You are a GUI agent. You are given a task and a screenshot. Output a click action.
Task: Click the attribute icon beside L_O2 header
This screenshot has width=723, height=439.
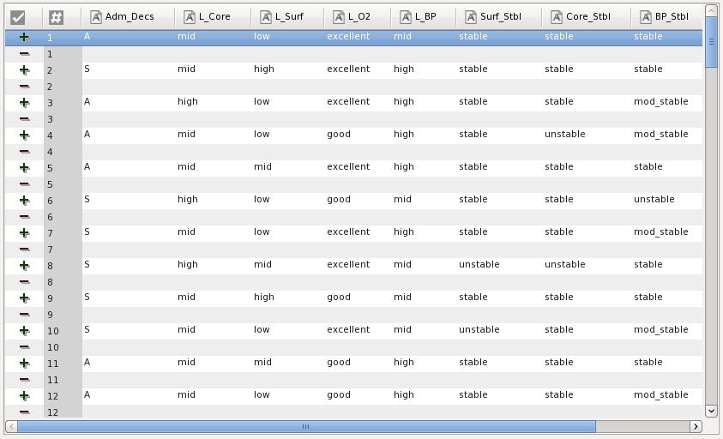coord(339,17)
